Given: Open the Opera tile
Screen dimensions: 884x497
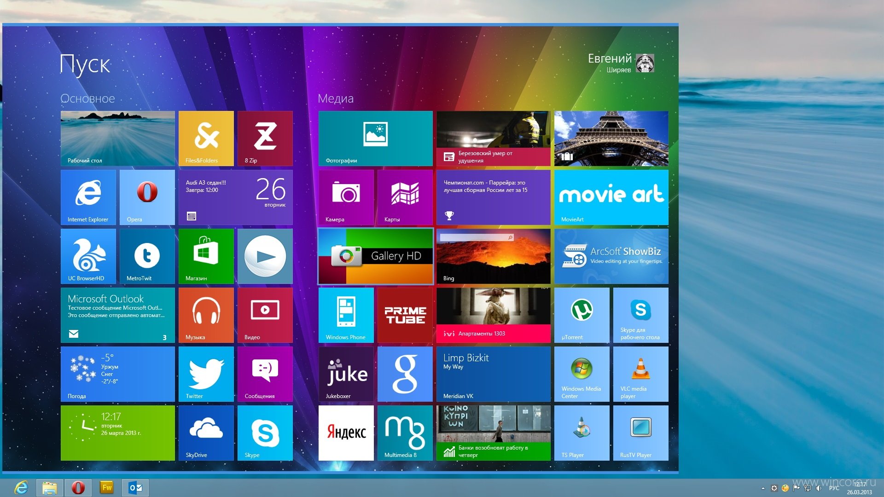Looking at the screenshot, I should pos(147,197).
